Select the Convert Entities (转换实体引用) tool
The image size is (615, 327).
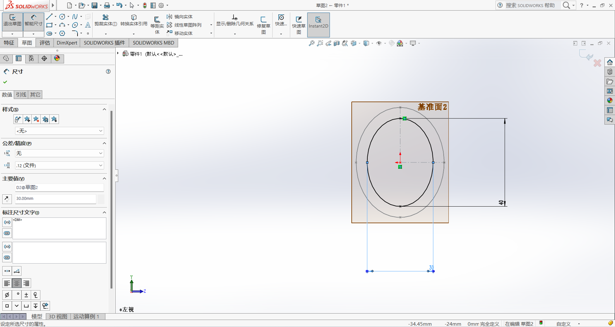click(134, 20)
